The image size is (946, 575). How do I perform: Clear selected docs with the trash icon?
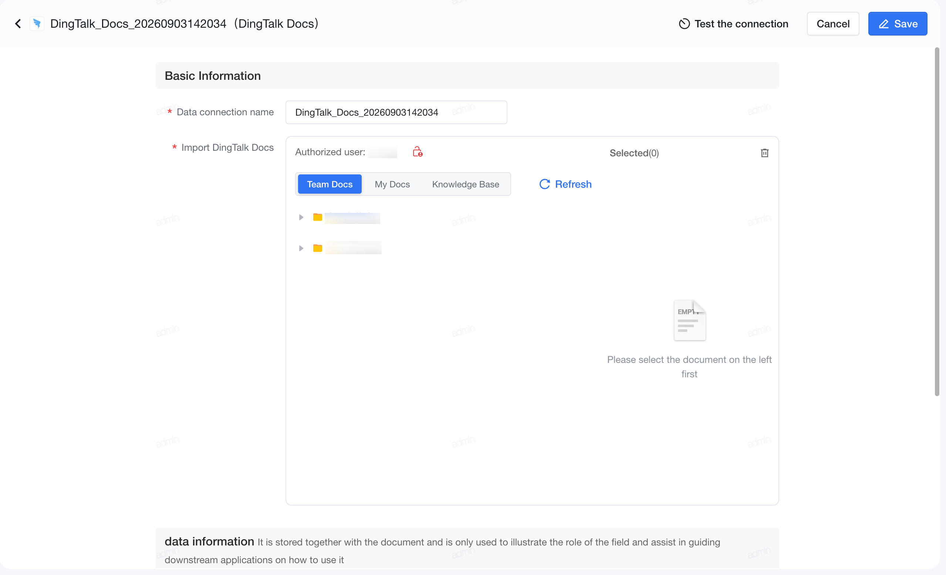click(x=764, y=153)
